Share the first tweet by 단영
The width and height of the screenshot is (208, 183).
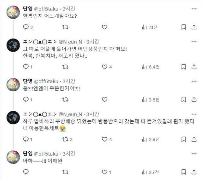click(x=194, y=27)
